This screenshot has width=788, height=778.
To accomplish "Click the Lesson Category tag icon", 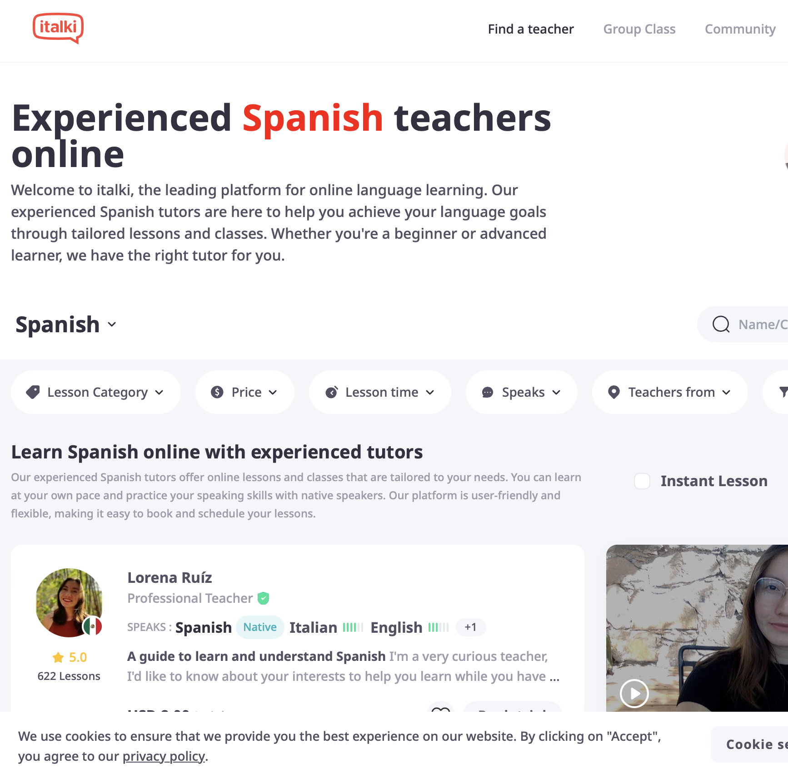I will [x=33, y=392].
